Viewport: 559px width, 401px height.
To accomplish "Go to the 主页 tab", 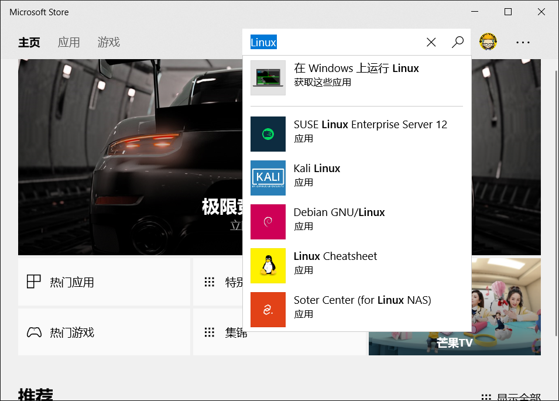I will pos(29,42).
